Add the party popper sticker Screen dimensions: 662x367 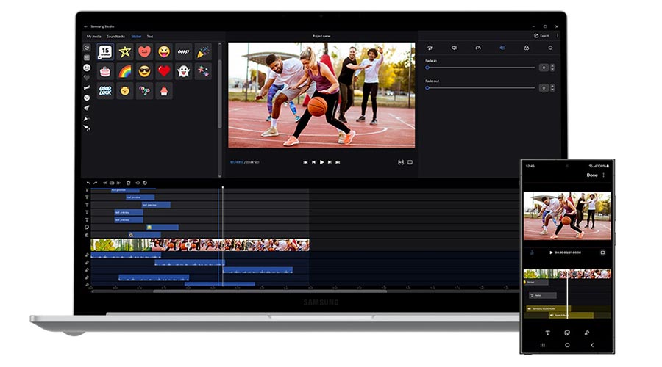coord(203,52)
